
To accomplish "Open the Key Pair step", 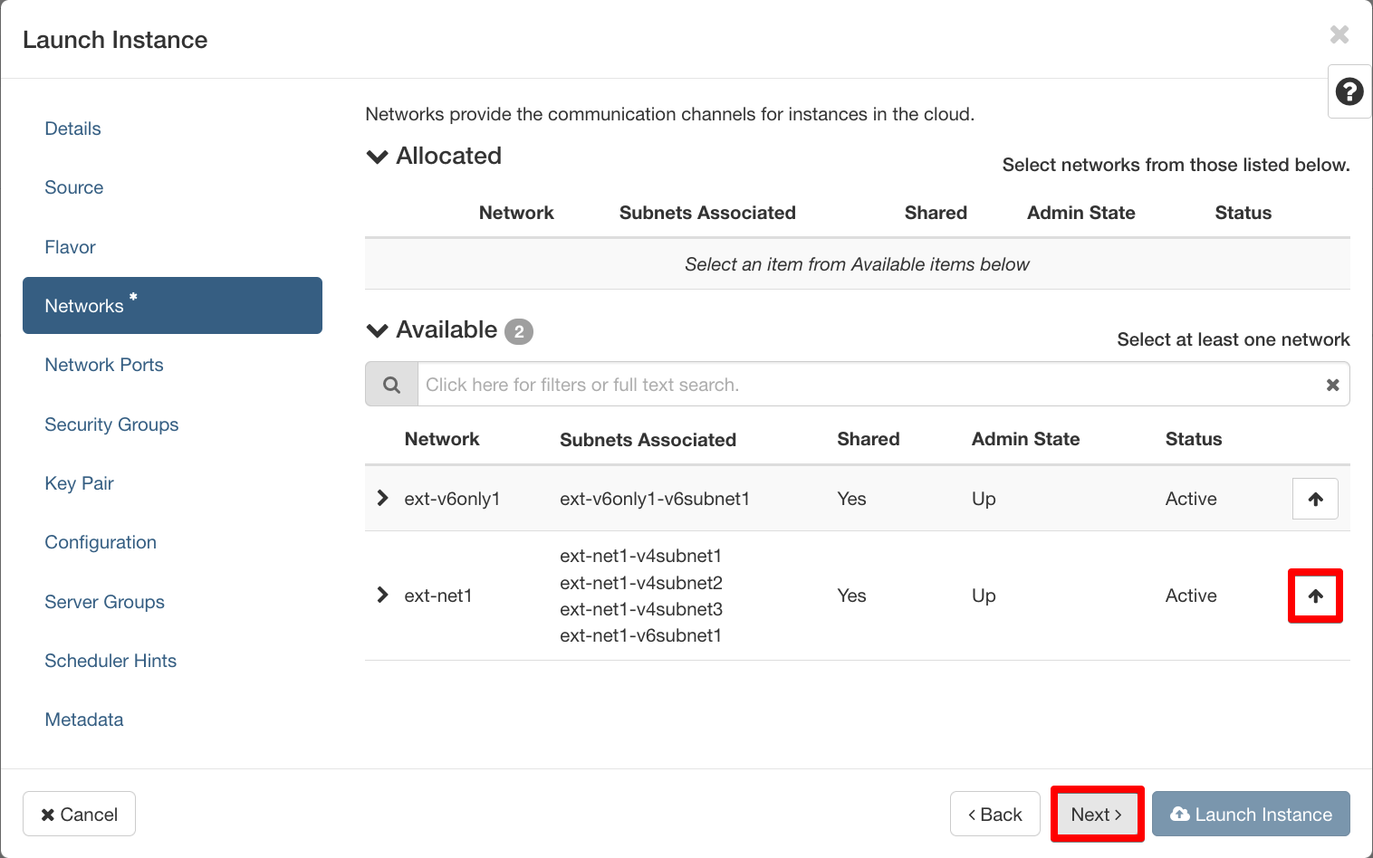I will point(79,483).
